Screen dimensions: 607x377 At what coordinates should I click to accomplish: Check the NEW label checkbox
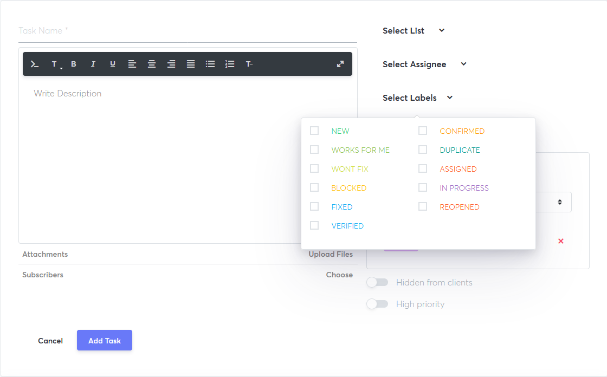(314, 131)
